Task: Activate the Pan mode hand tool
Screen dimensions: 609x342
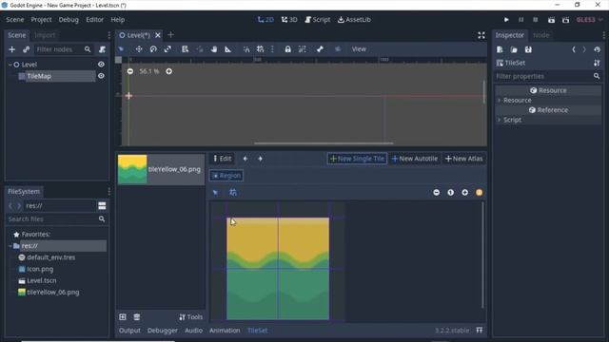Action: coord(213,49)
